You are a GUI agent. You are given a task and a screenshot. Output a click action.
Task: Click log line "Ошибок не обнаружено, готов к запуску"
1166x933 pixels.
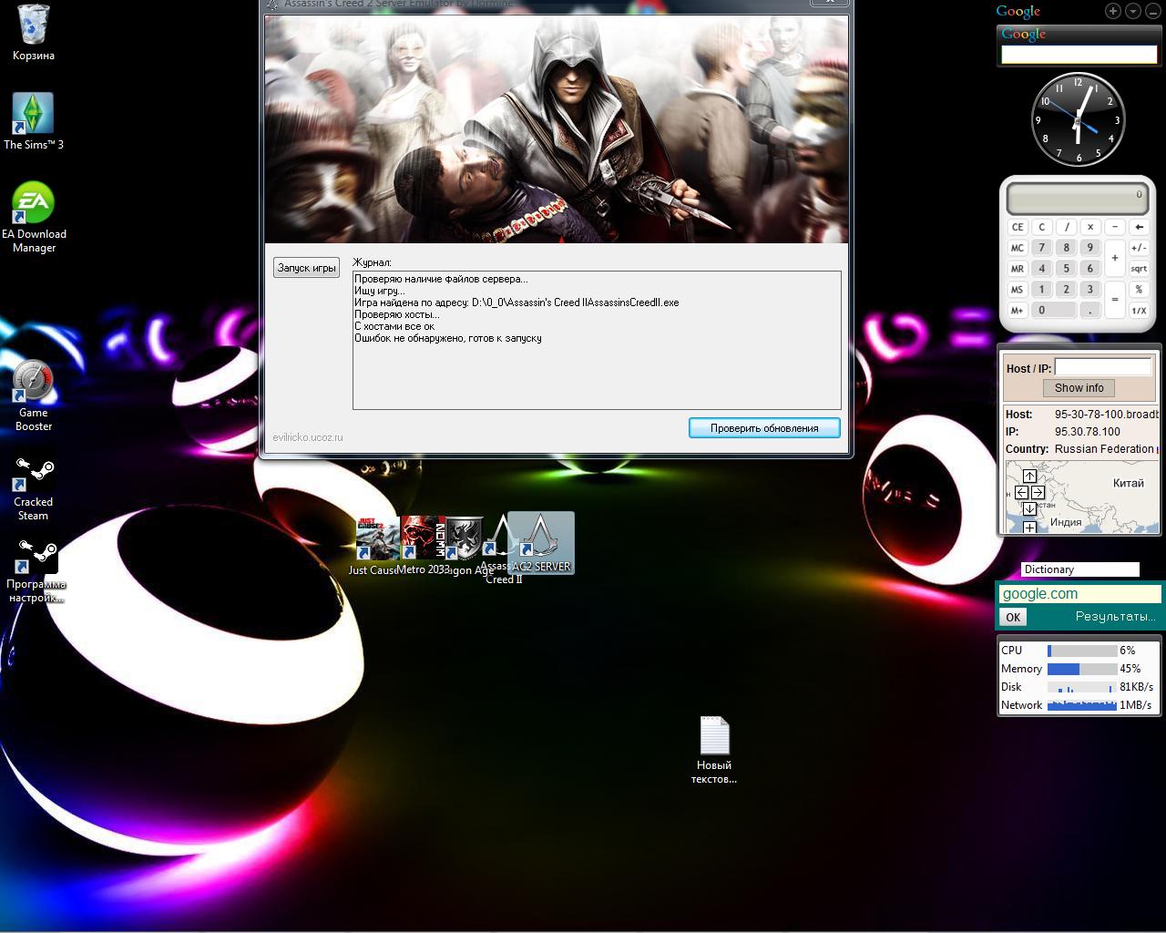click(448, 338)
